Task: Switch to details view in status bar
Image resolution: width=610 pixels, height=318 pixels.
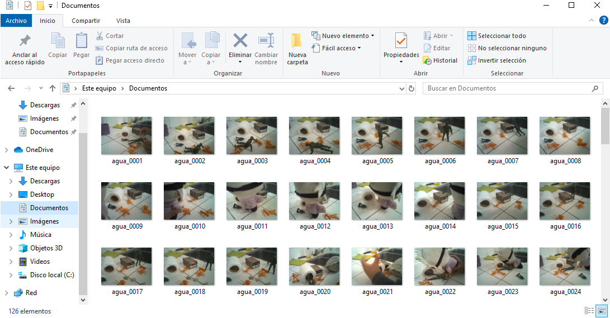Action: point(589,311)
